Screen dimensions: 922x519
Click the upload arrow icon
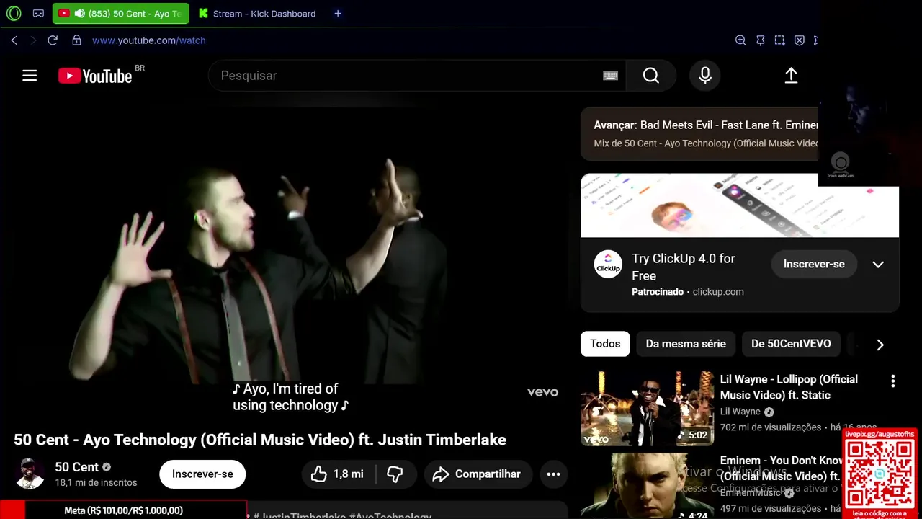pyautogui.click(x=791, y=76)
